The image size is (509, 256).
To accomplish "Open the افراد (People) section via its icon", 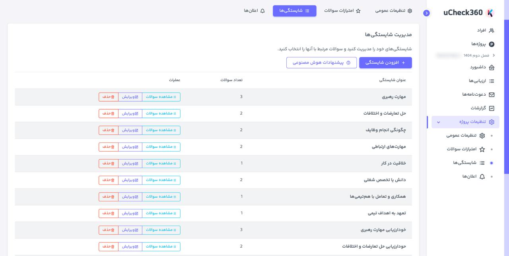I will (x=492, y=30).
